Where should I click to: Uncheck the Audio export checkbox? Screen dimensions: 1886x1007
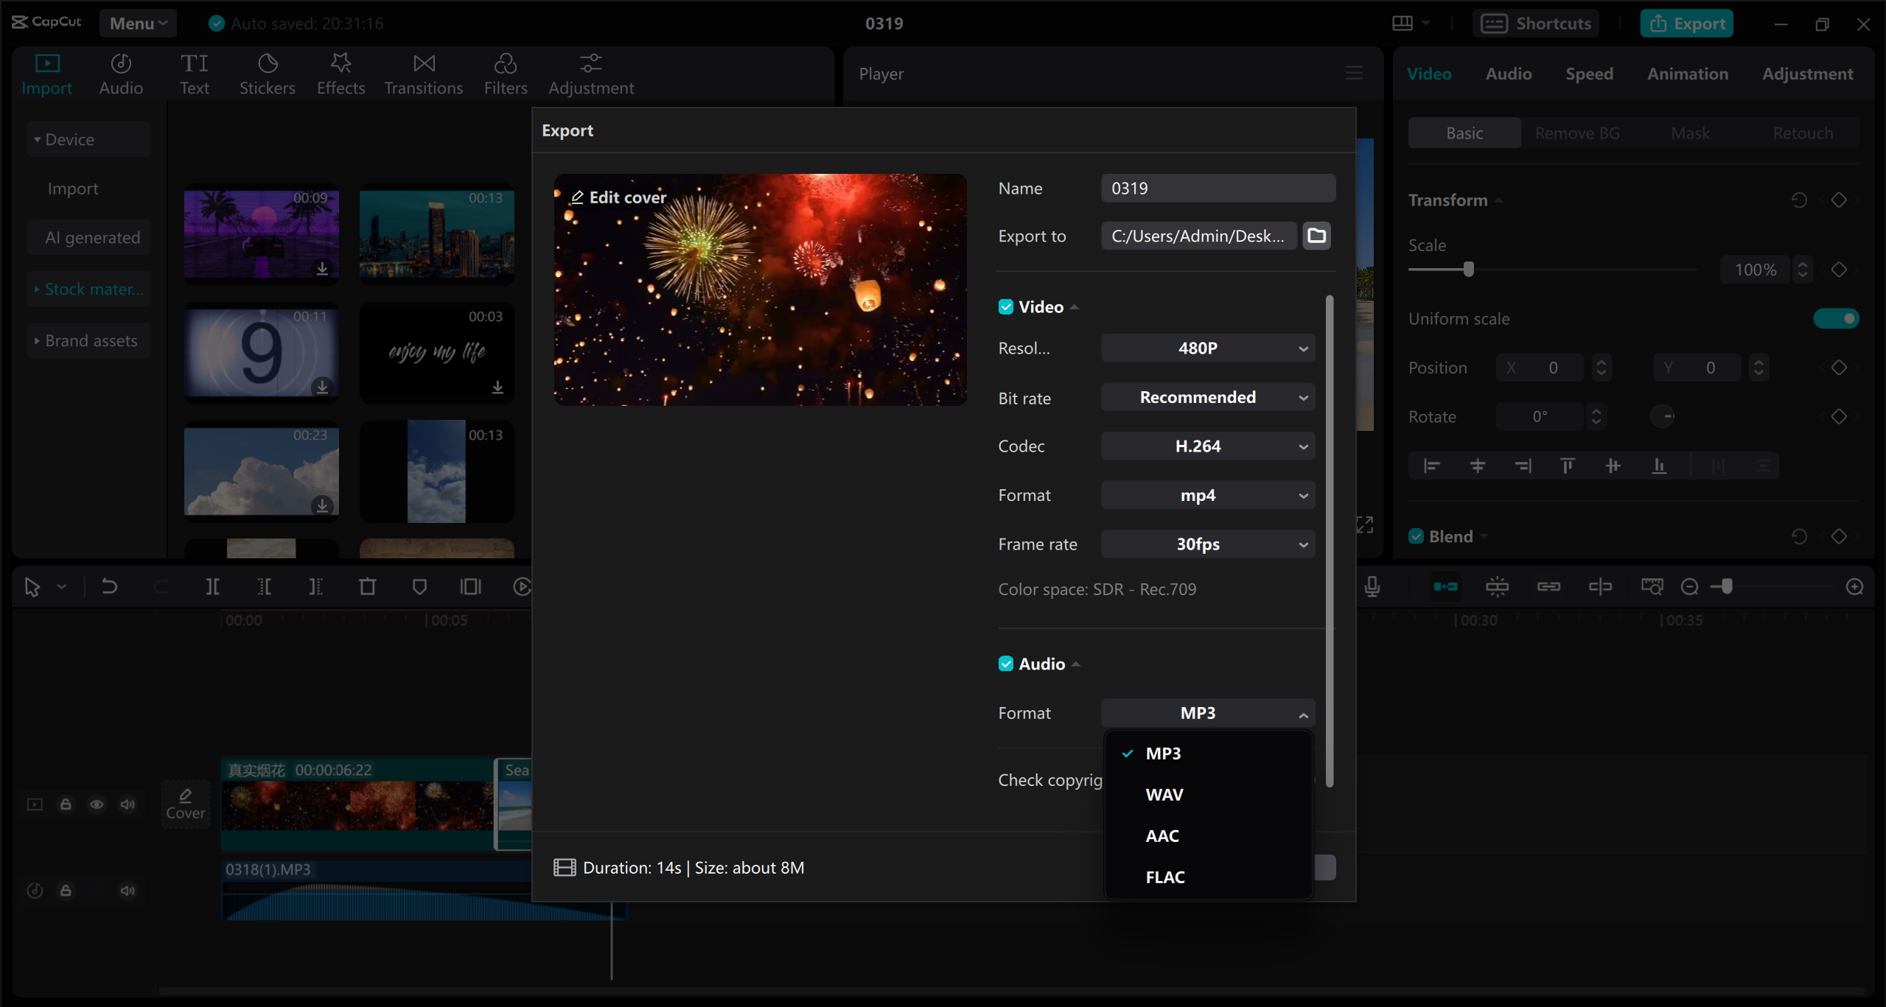click(1006, 664)
